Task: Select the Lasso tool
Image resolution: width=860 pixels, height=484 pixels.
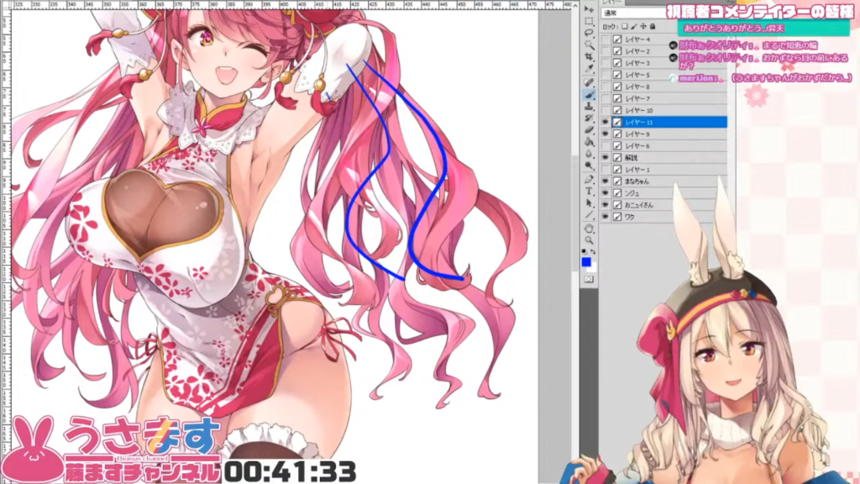Action: point(589,33)
